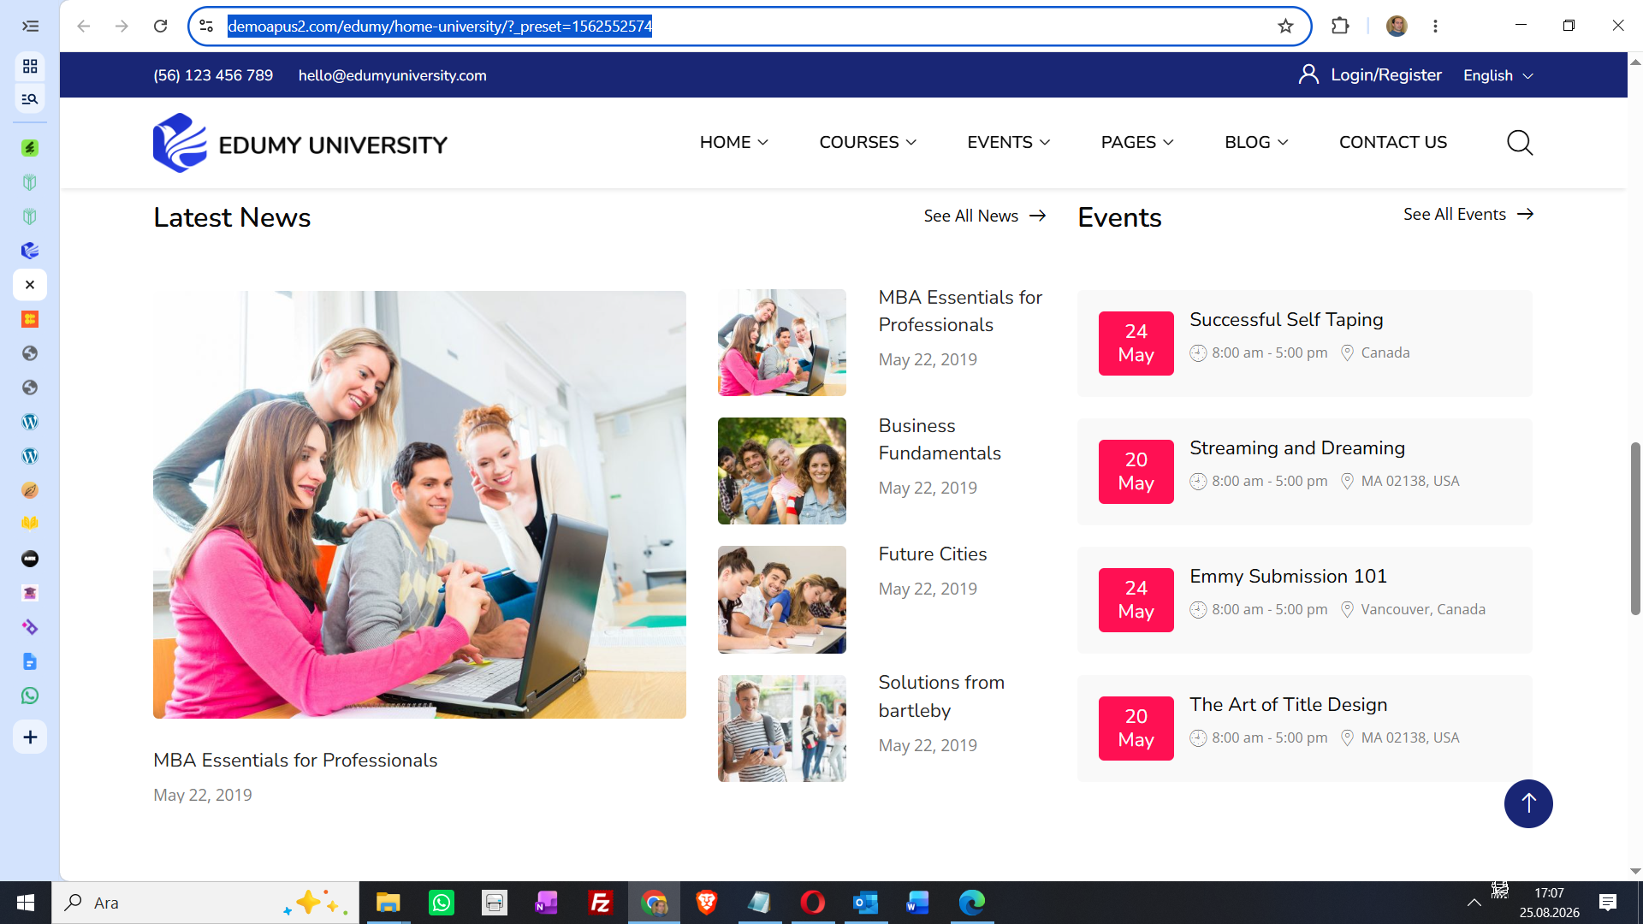Open Business Fundamentals news thumbnail

(782, 471)
